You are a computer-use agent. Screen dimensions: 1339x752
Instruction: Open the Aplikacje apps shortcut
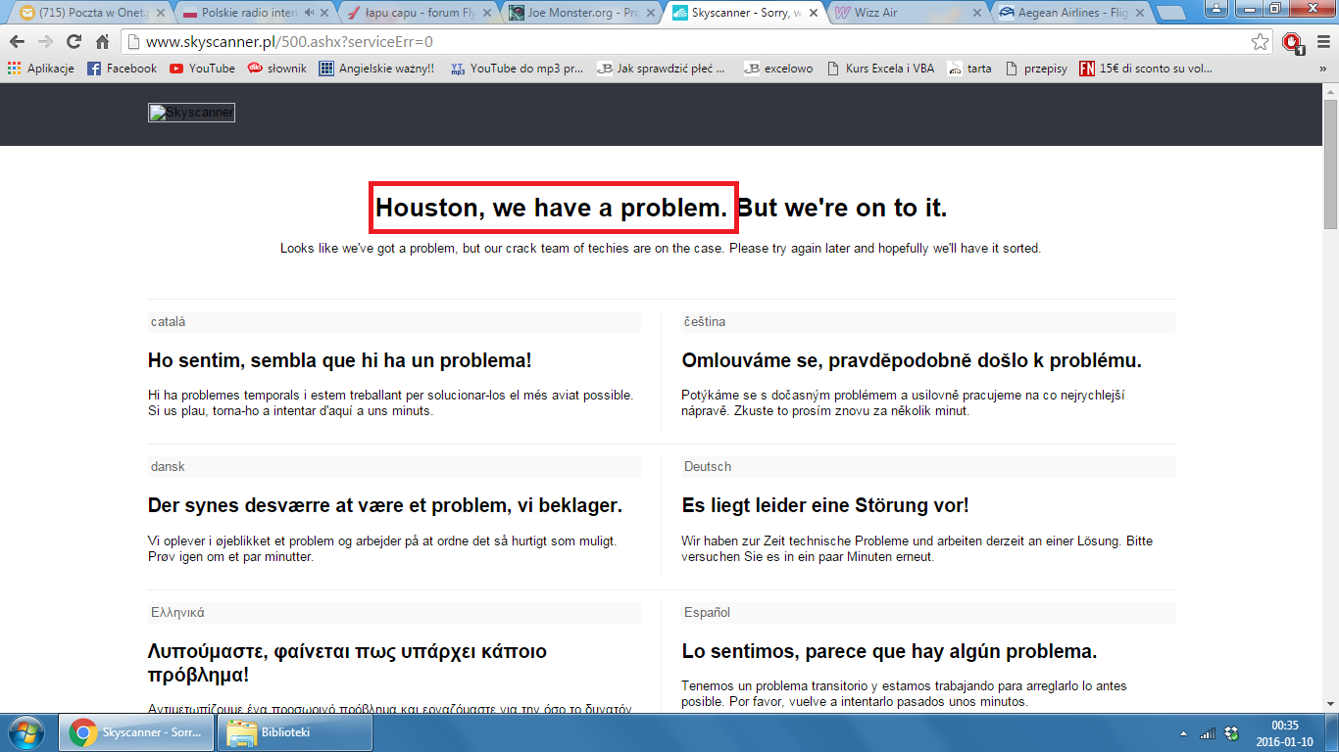pyautogui.click(x=41, y=69)
